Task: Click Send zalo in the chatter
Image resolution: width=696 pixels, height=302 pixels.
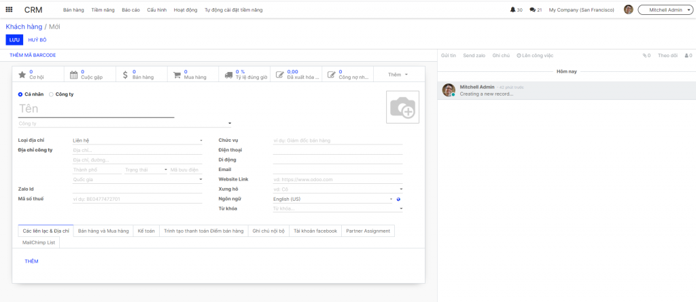Action: click(474, 56)
